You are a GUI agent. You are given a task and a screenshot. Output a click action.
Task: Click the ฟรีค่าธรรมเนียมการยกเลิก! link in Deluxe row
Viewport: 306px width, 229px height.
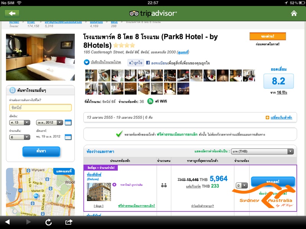137,206
